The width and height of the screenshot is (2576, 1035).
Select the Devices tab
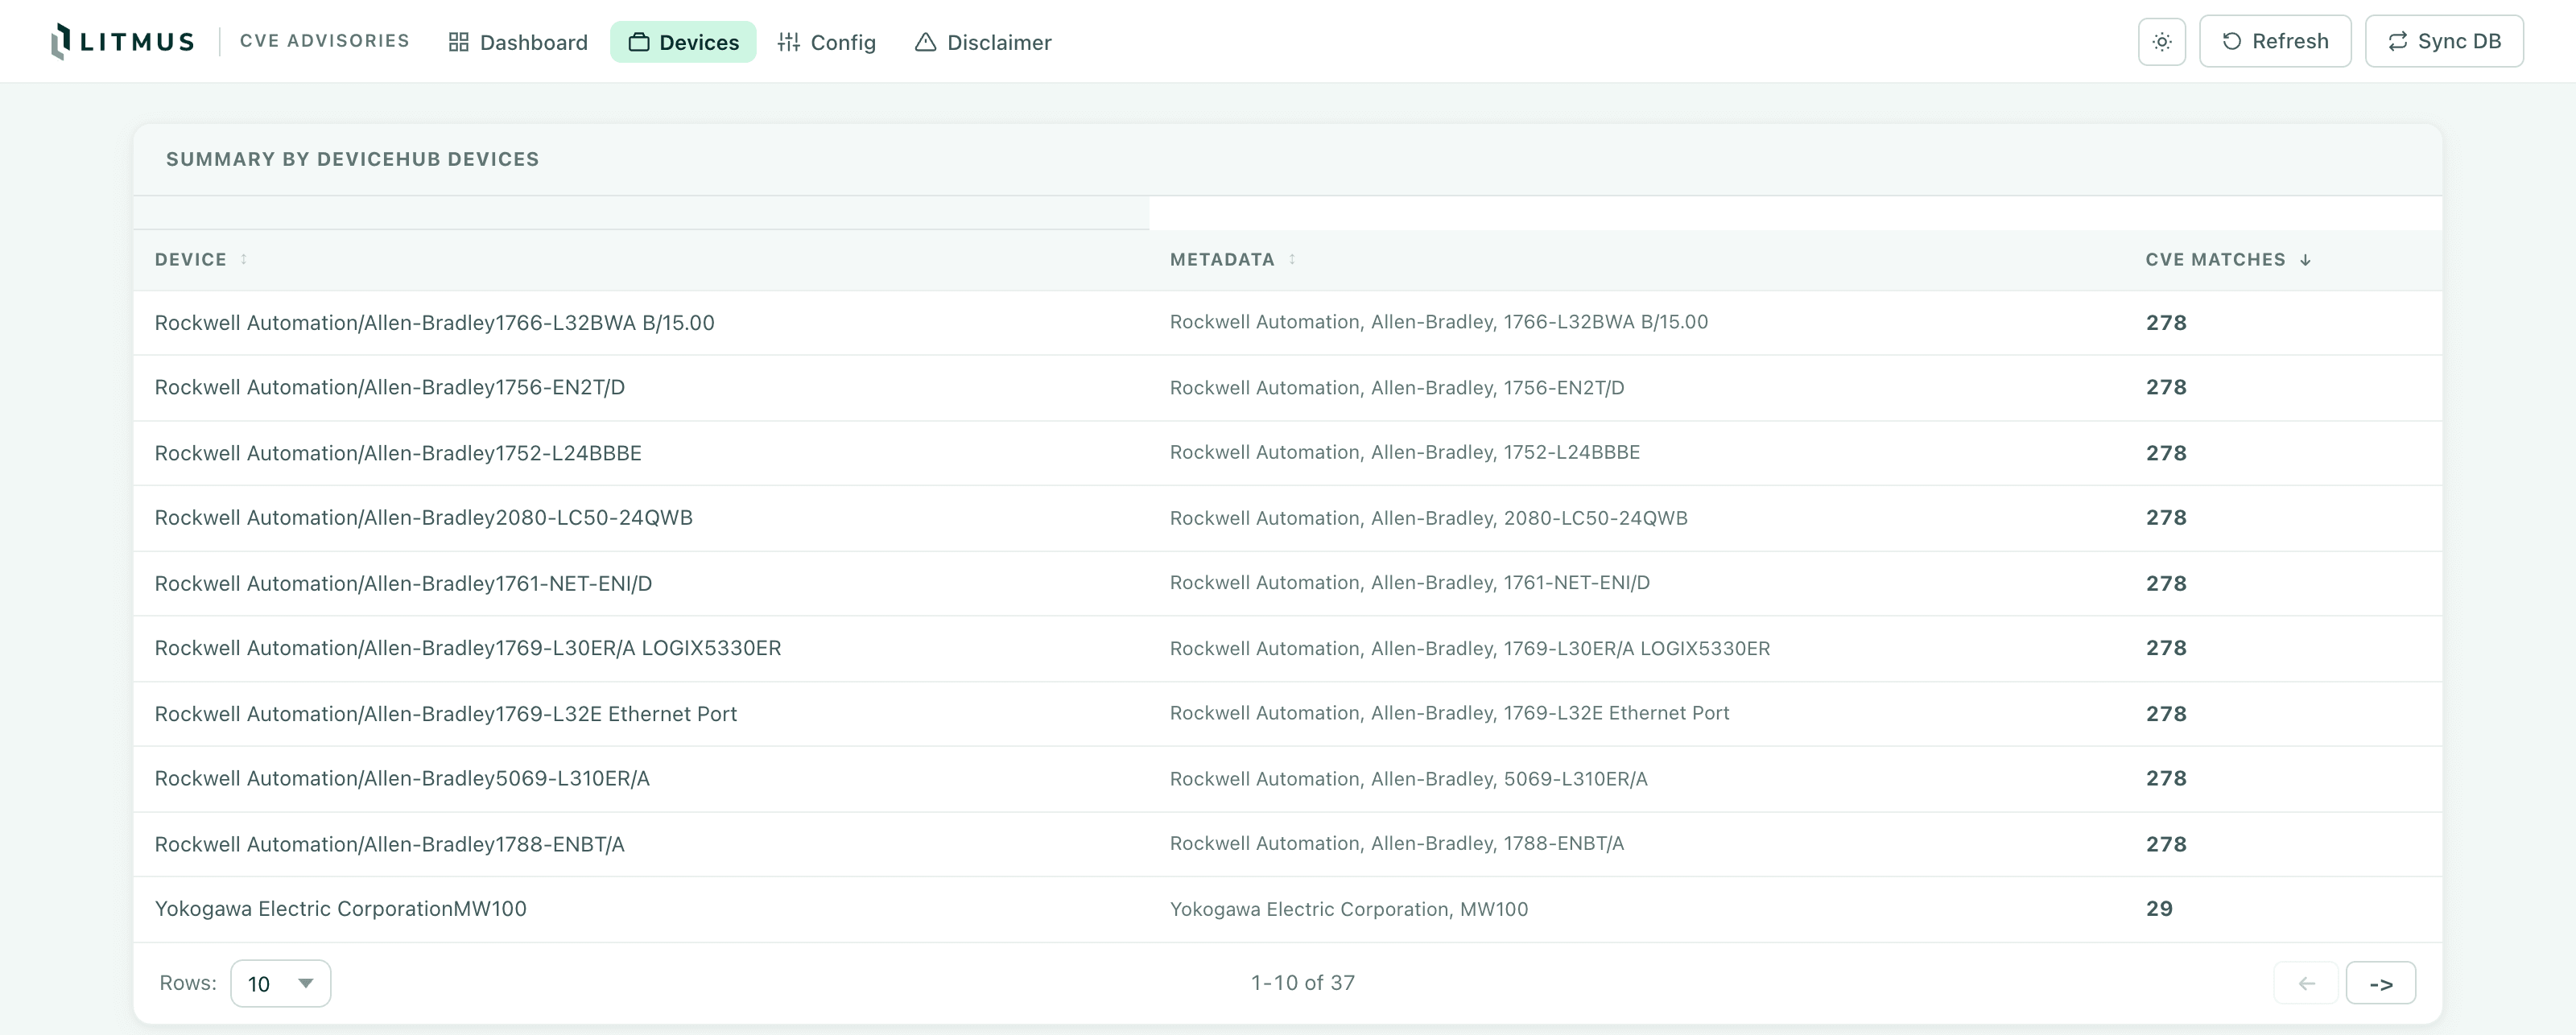(x=683, y=42)
